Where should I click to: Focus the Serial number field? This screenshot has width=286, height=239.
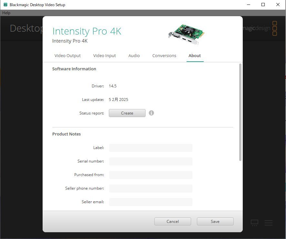click(x=151, y=161)
